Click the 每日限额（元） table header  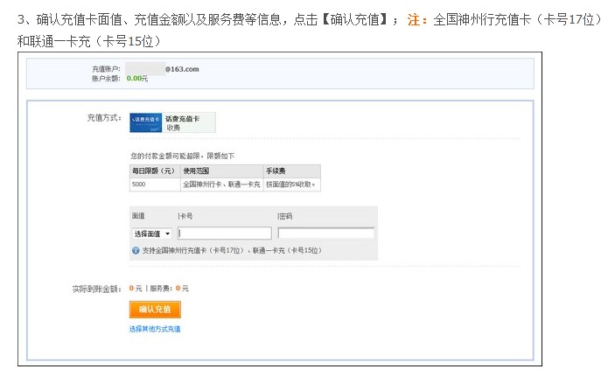(x=154, y=171)
